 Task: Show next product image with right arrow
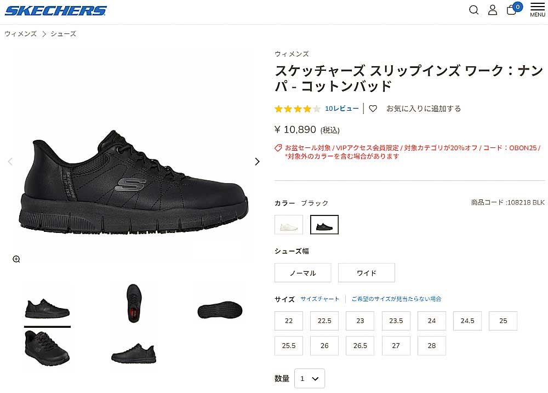pos(257,162)
